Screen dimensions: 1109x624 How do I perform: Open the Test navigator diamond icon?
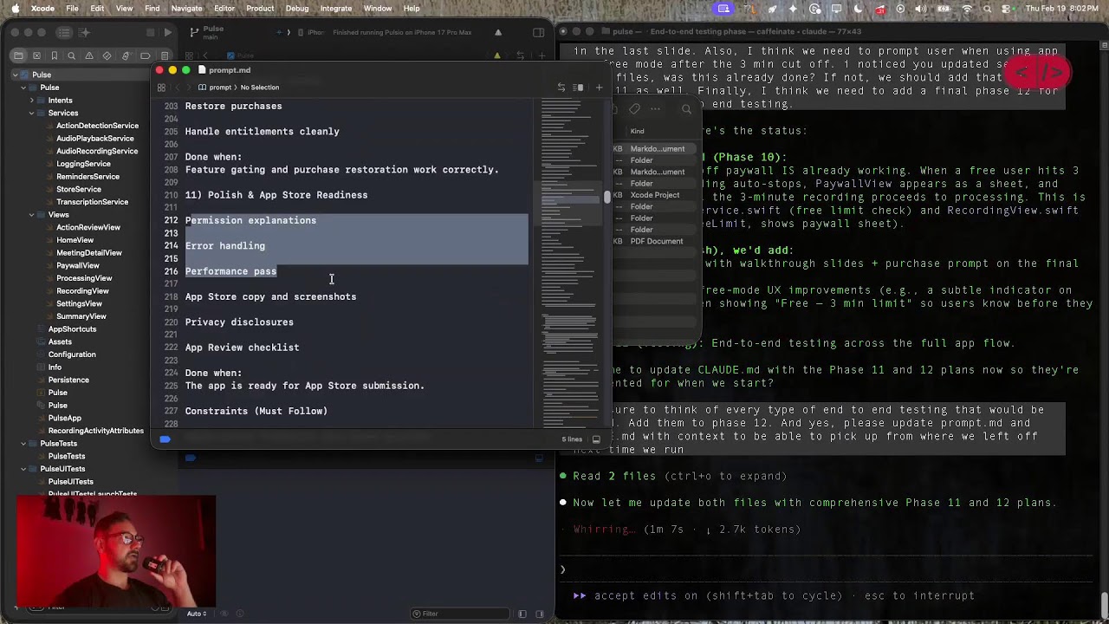(x=107, y=55)
